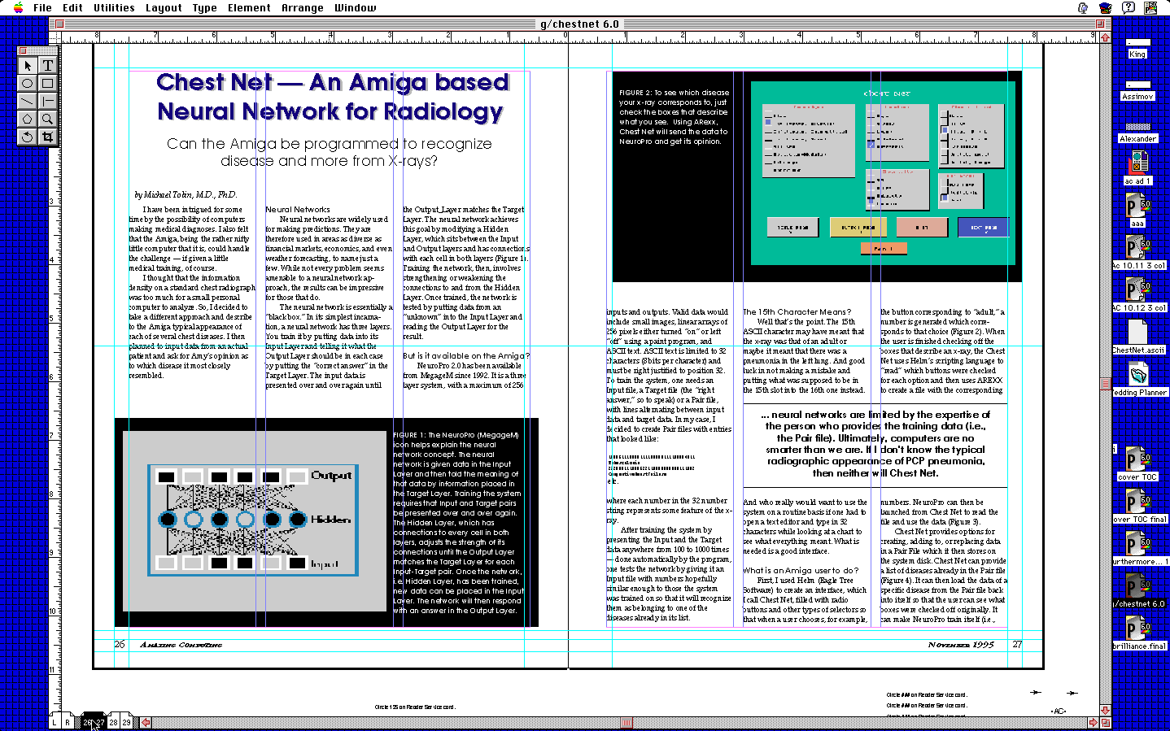The image size is (1170, 731).
Task: Select the Pointer tool in the toolbox
Action: pyautogui.click(x=27, y=65)
